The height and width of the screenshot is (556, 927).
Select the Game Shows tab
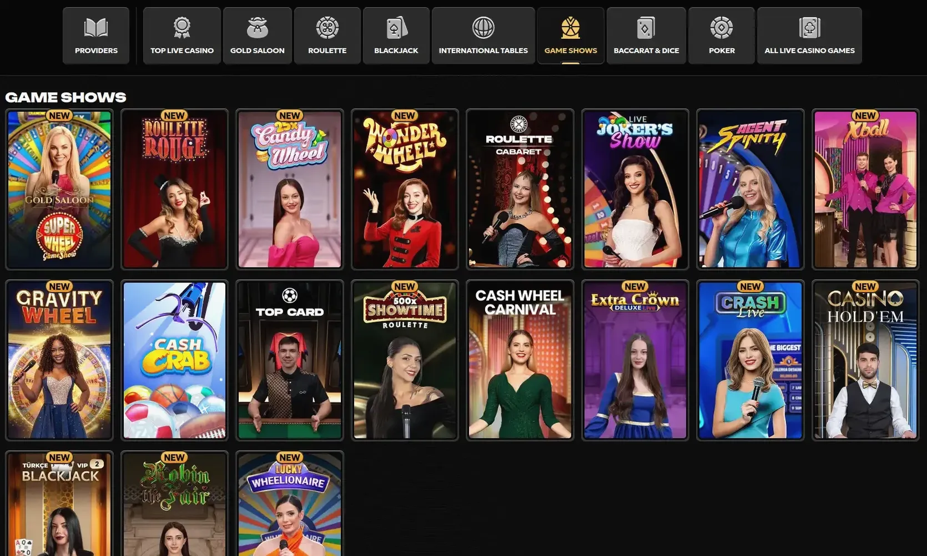571,36
